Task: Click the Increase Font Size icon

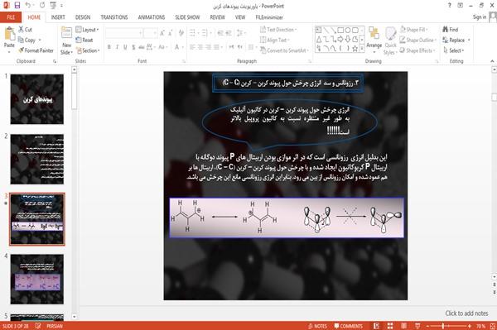Action: pyautogui.click(x=162, y=33)
